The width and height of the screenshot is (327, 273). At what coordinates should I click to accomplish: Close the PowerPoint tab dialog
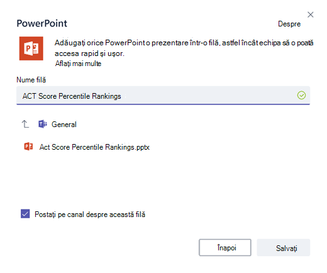(311, 14)
